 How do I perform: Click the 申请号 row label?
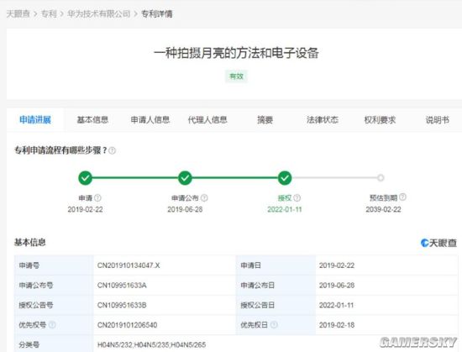point(29,265)
